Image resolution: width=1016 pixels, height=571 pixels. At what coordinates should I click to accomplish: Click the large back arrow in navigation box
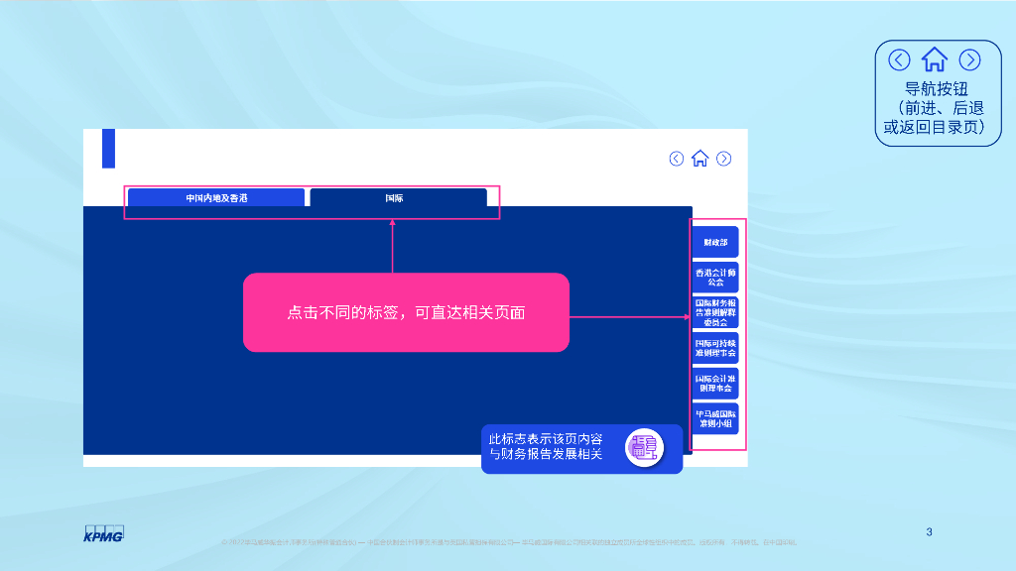click(899, 60)
